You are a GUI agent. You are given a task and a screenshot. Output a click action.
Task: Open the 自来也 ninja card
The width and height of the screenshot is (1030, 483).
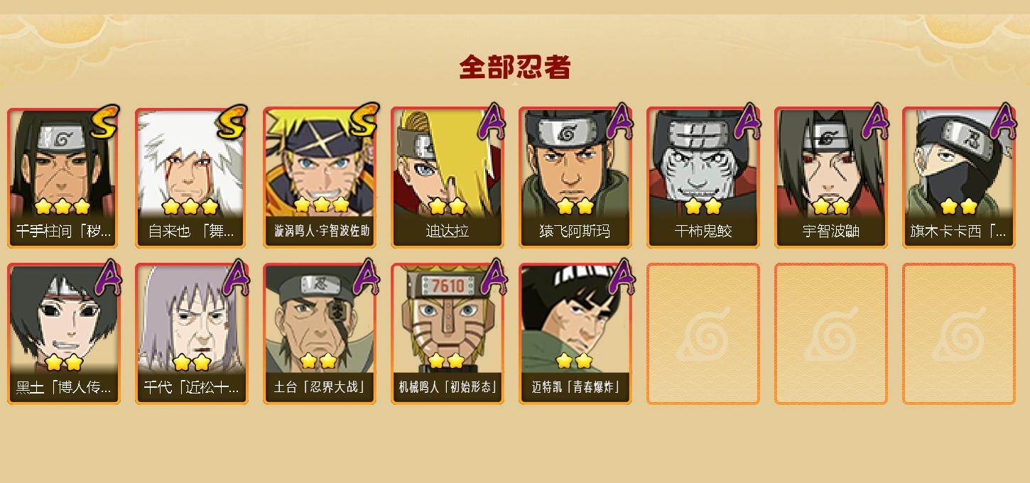point(192,178)
